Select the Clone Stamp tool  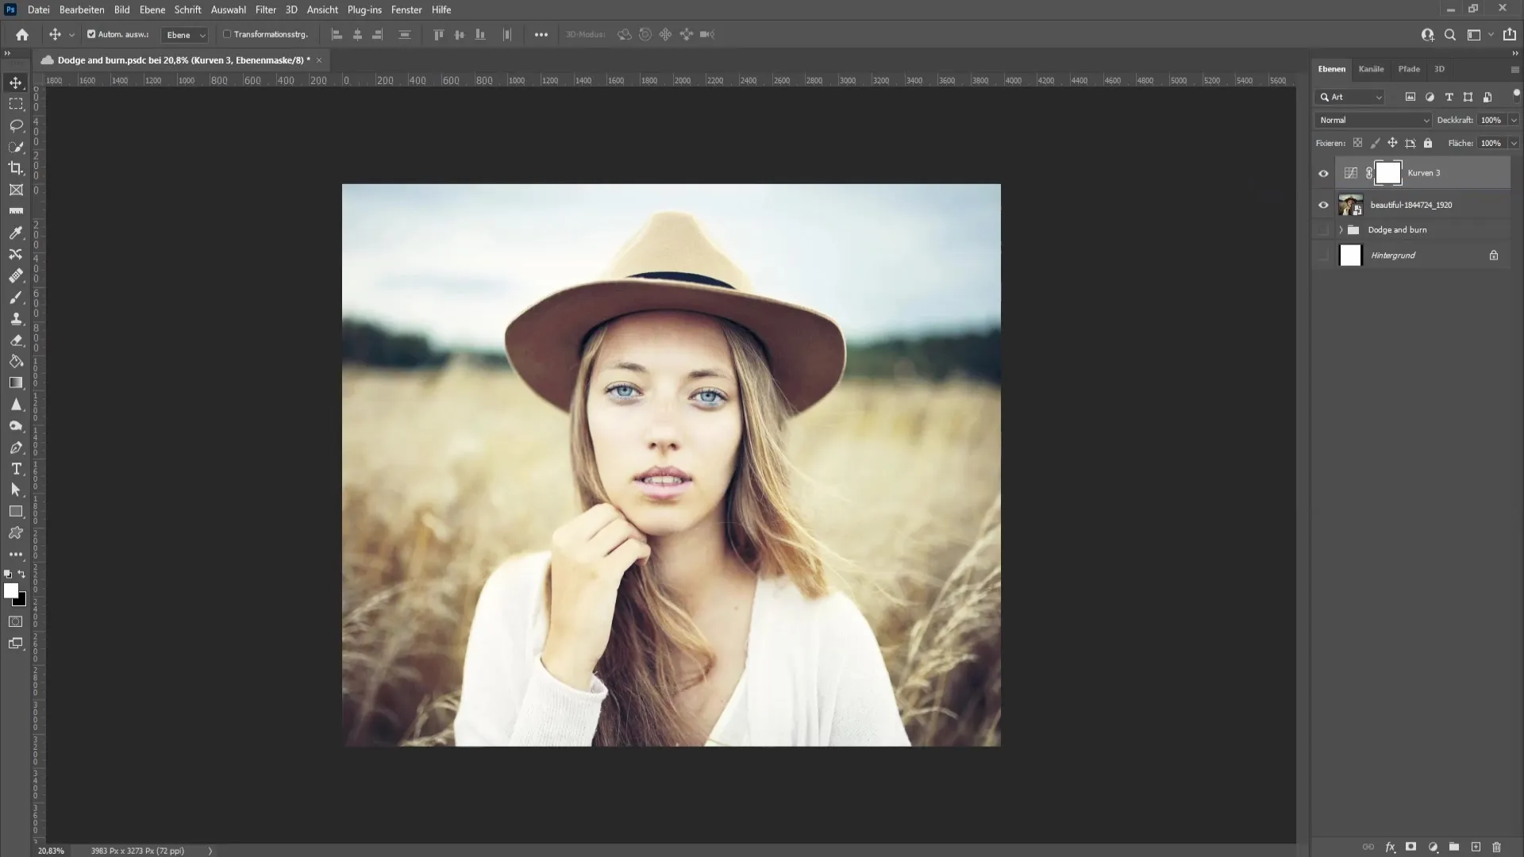pos(14,319)
